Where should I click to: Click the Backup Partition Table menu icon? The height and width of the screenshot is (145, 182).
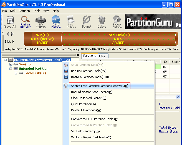pos(66,71)
